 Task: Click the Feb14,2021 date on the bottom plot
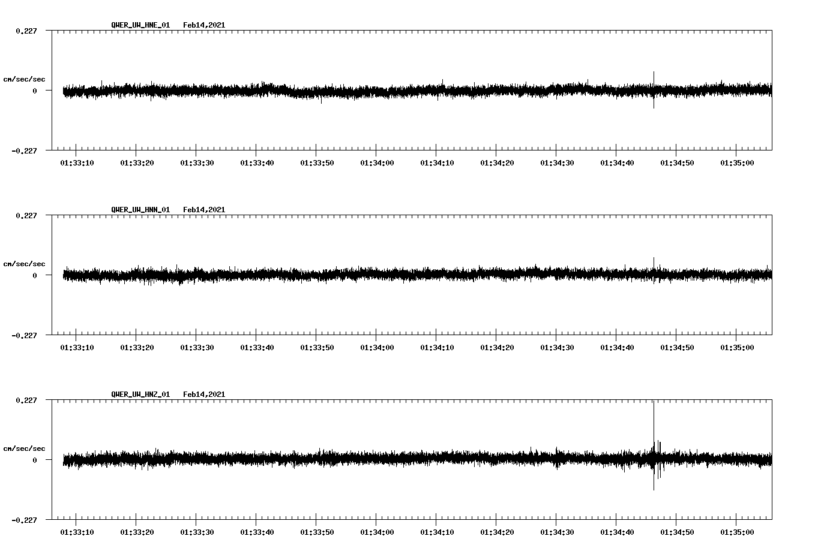tap(204, 394)
